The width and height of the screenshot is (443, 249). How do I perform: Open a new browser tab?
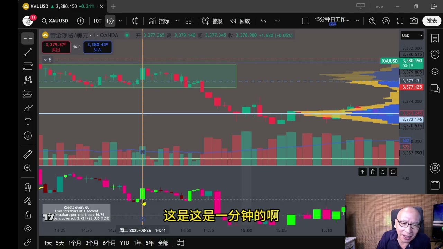point(113,6)
